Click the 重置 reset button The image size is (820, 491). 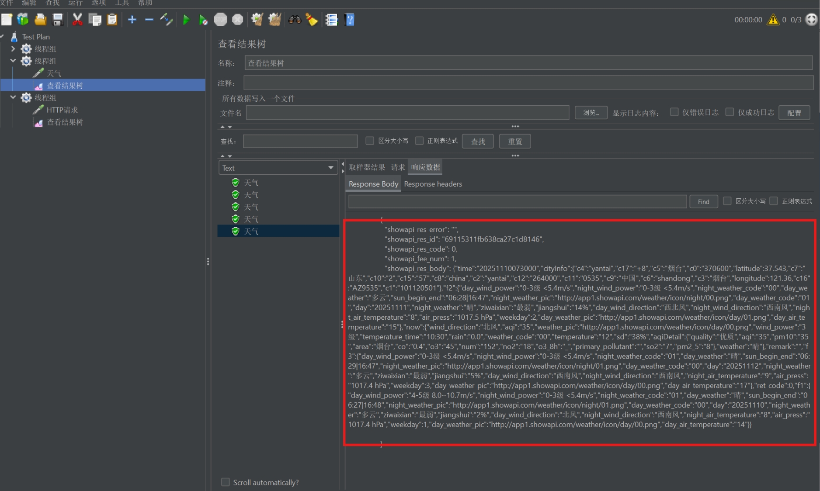coord(515,142)
